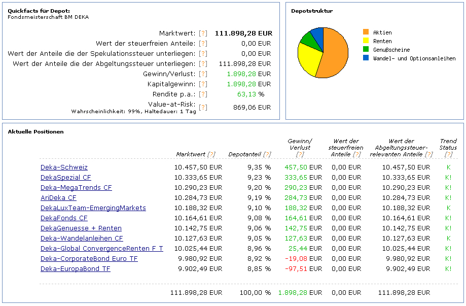Open the Kapitalgewinn help question mark
466x306 pixels.
[203, 84]
